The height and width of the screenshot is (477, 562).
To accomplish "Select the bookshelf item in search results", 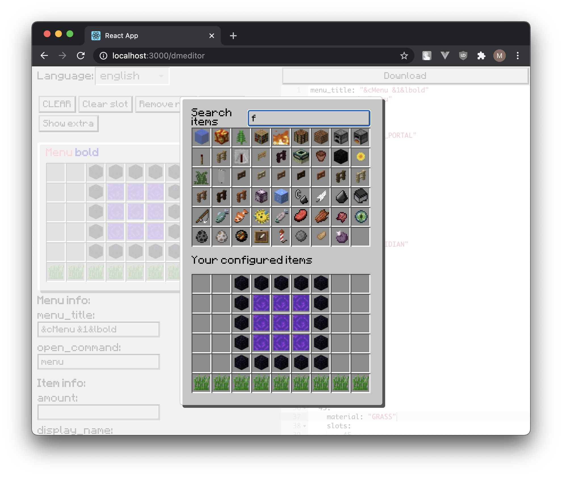I will coord(261,137).
